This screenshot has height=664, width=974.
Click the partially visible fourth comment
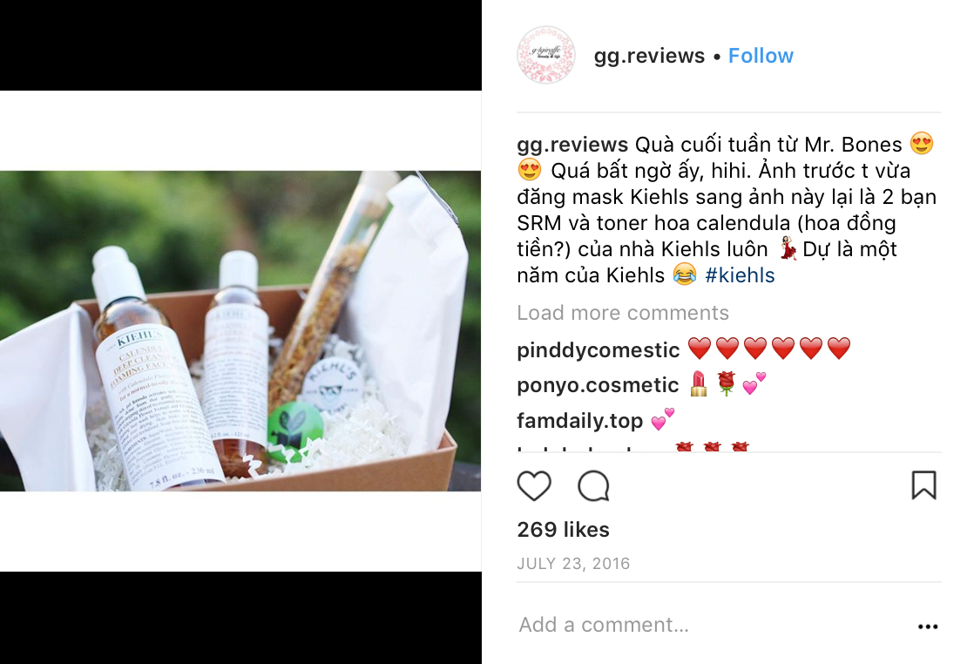pyautogui.click(x=633, y=446)
